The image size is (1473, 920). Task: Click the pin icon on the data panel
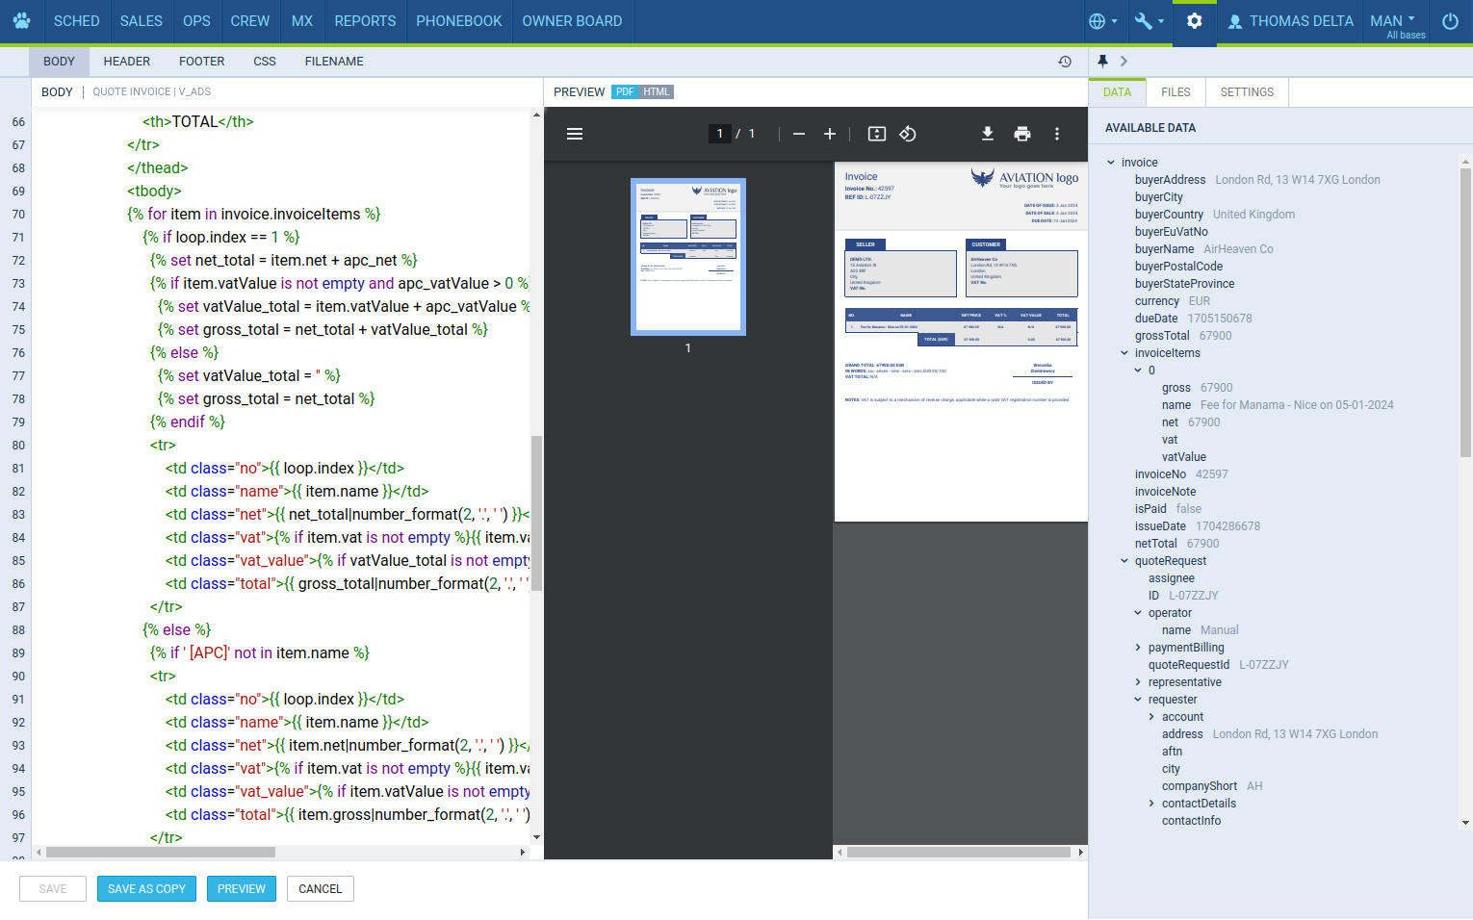[x=1103, y=61]
